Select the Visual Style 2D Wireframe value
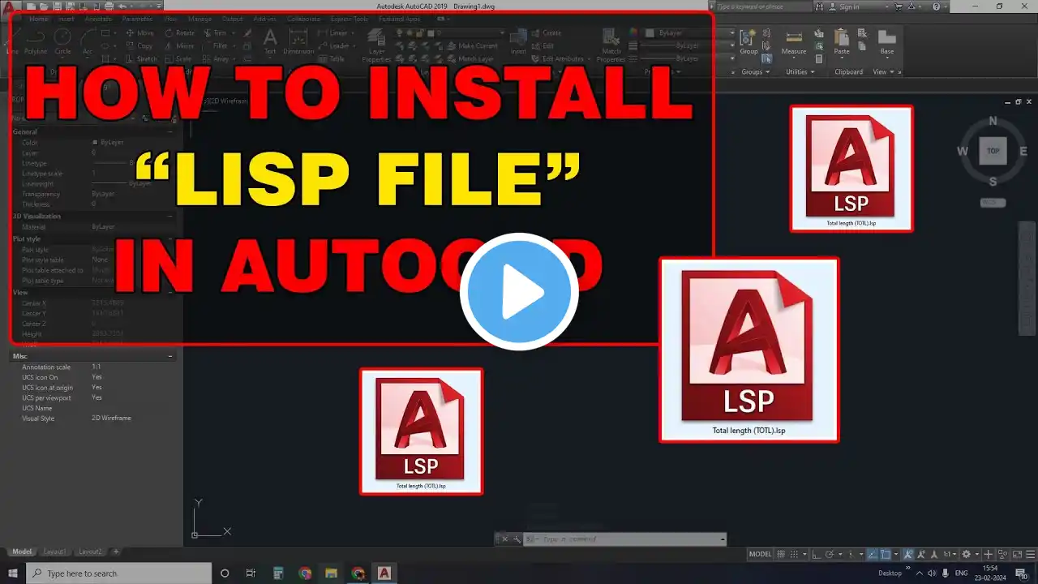1038x584 pixels. (x=112, y=419)
